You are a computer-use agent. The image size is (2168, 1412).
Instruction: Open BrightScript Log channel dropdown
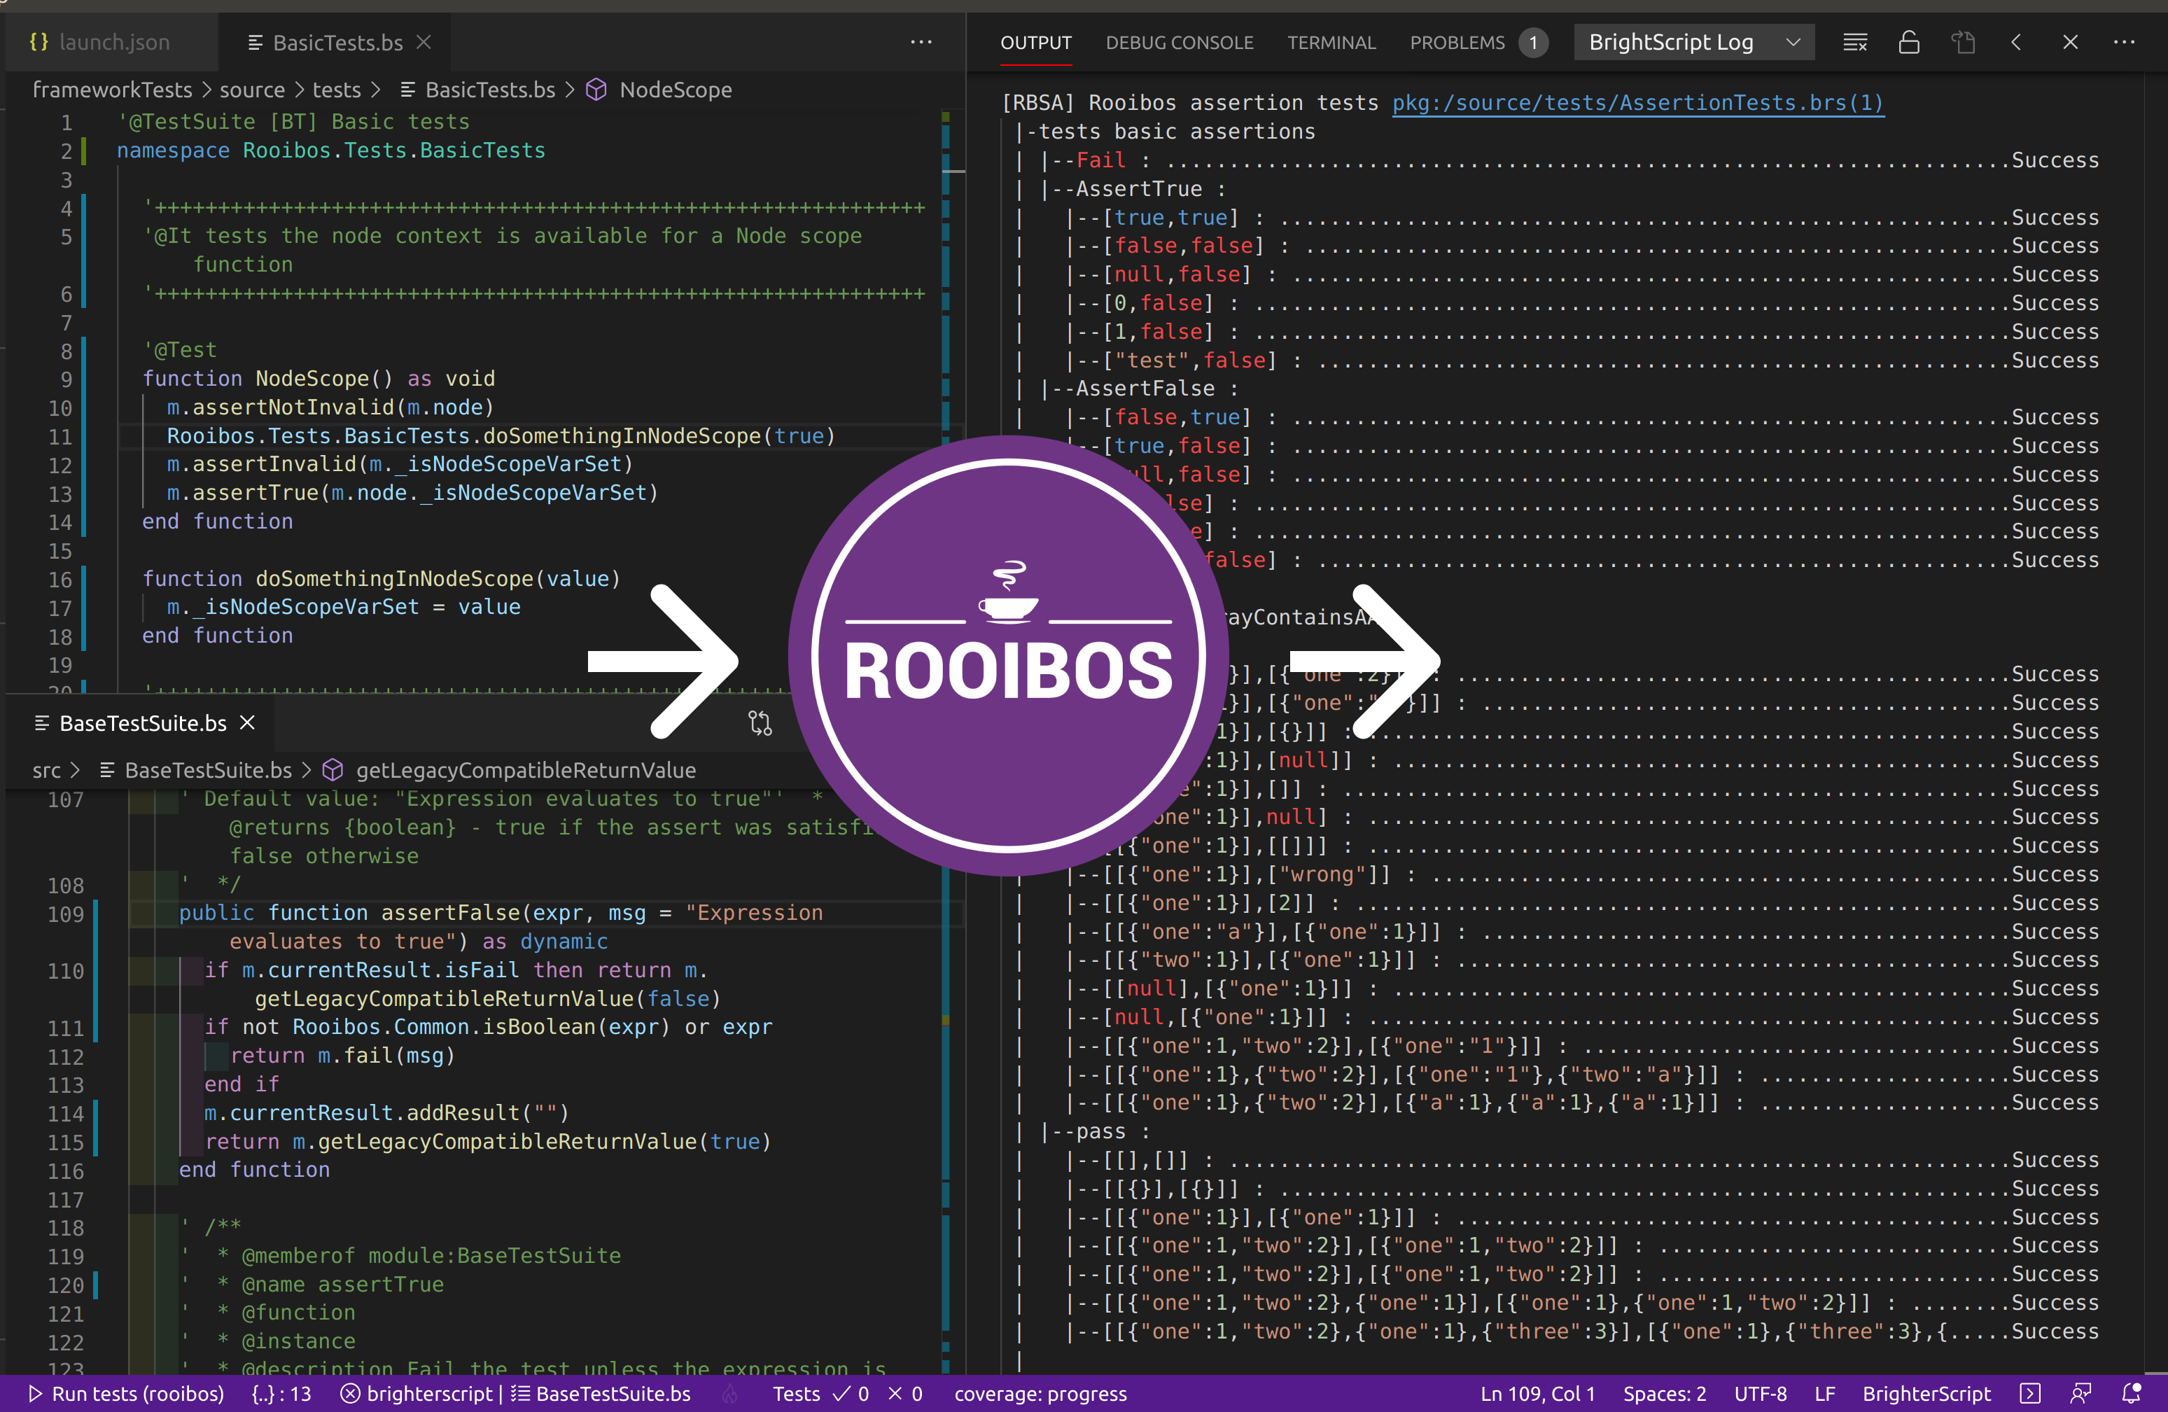coord(1693,43)
